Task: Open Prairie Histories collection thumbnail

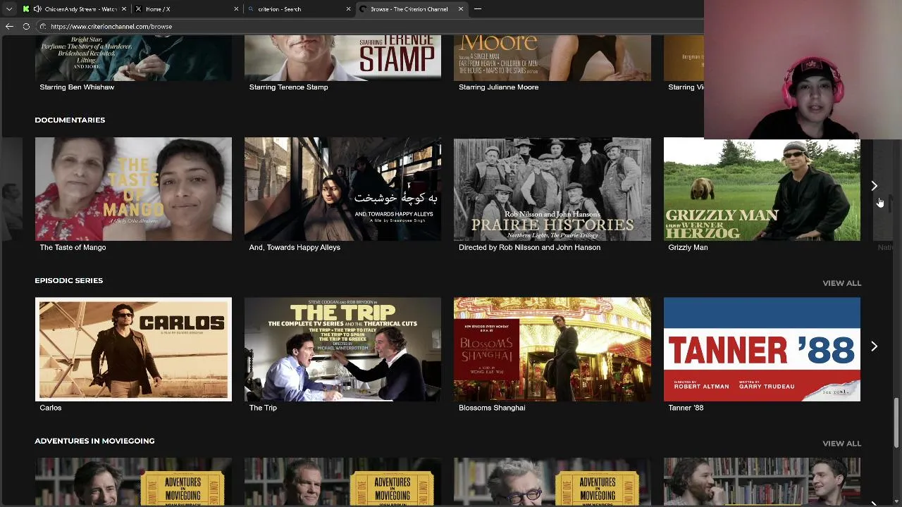Action: click(x=552, y=189)
